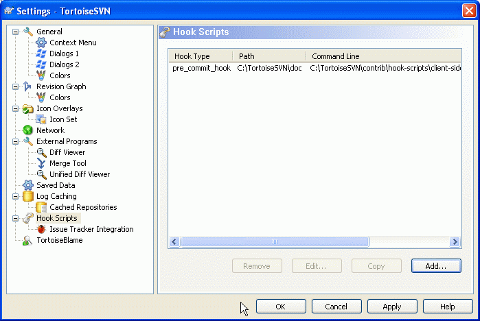This screenshot has height=321, width=480.
Task: Click the Revision Graph icon
Action: pos(27,86)
